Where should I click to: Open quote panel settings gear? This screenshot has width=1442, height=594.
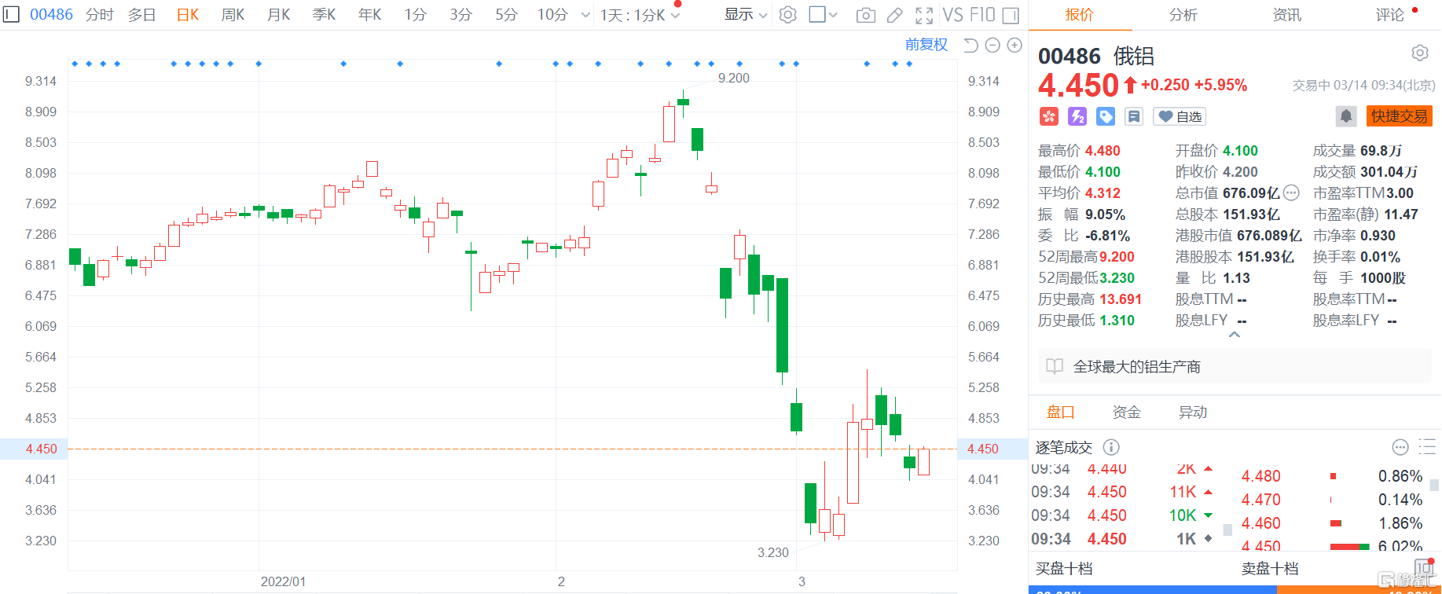click(x=1419, y=53)
